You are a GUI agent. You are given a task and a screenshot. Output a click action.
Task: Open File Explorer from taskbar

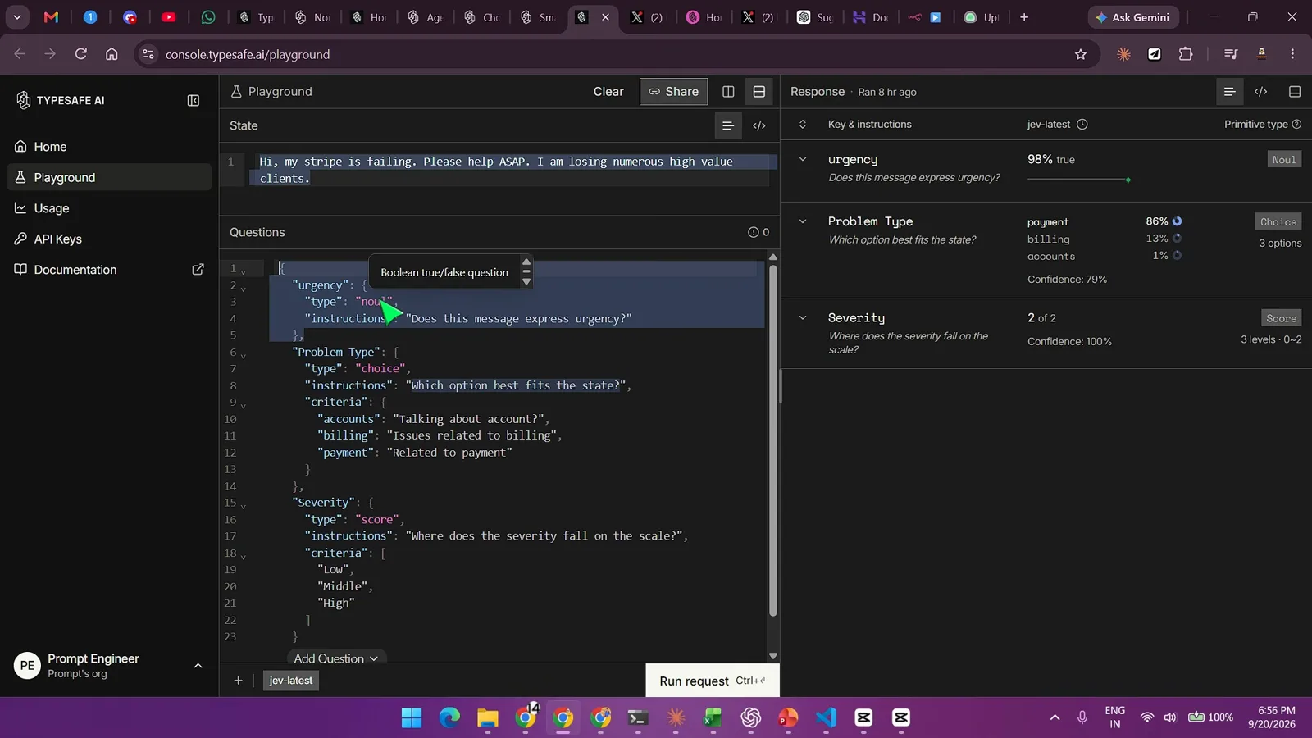pyautogui.click(x=488, y=718)
